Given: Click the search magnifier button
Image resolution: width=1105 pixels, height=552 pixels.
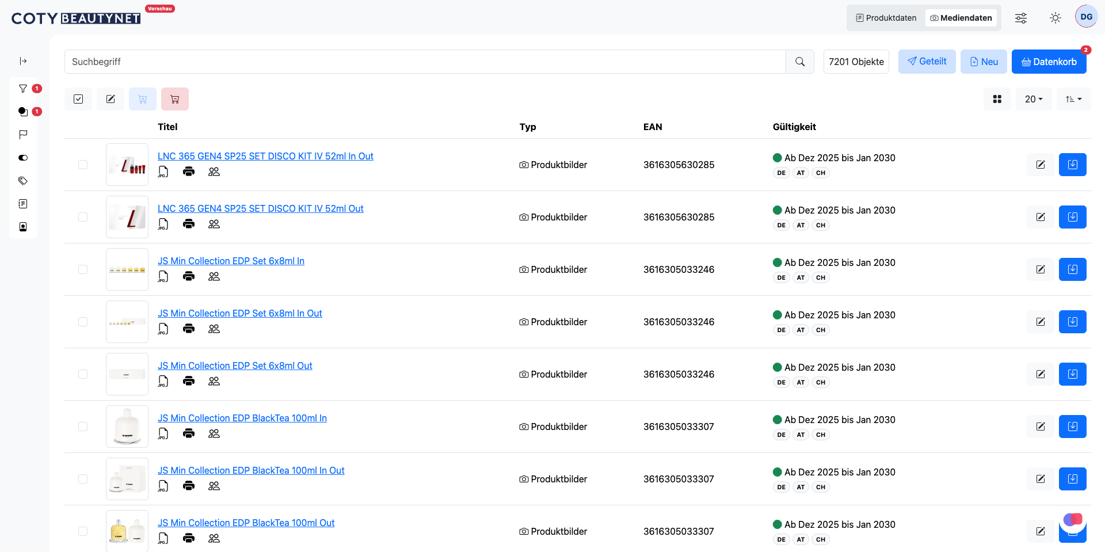Looking at the screenshot, I should (800, 62).
